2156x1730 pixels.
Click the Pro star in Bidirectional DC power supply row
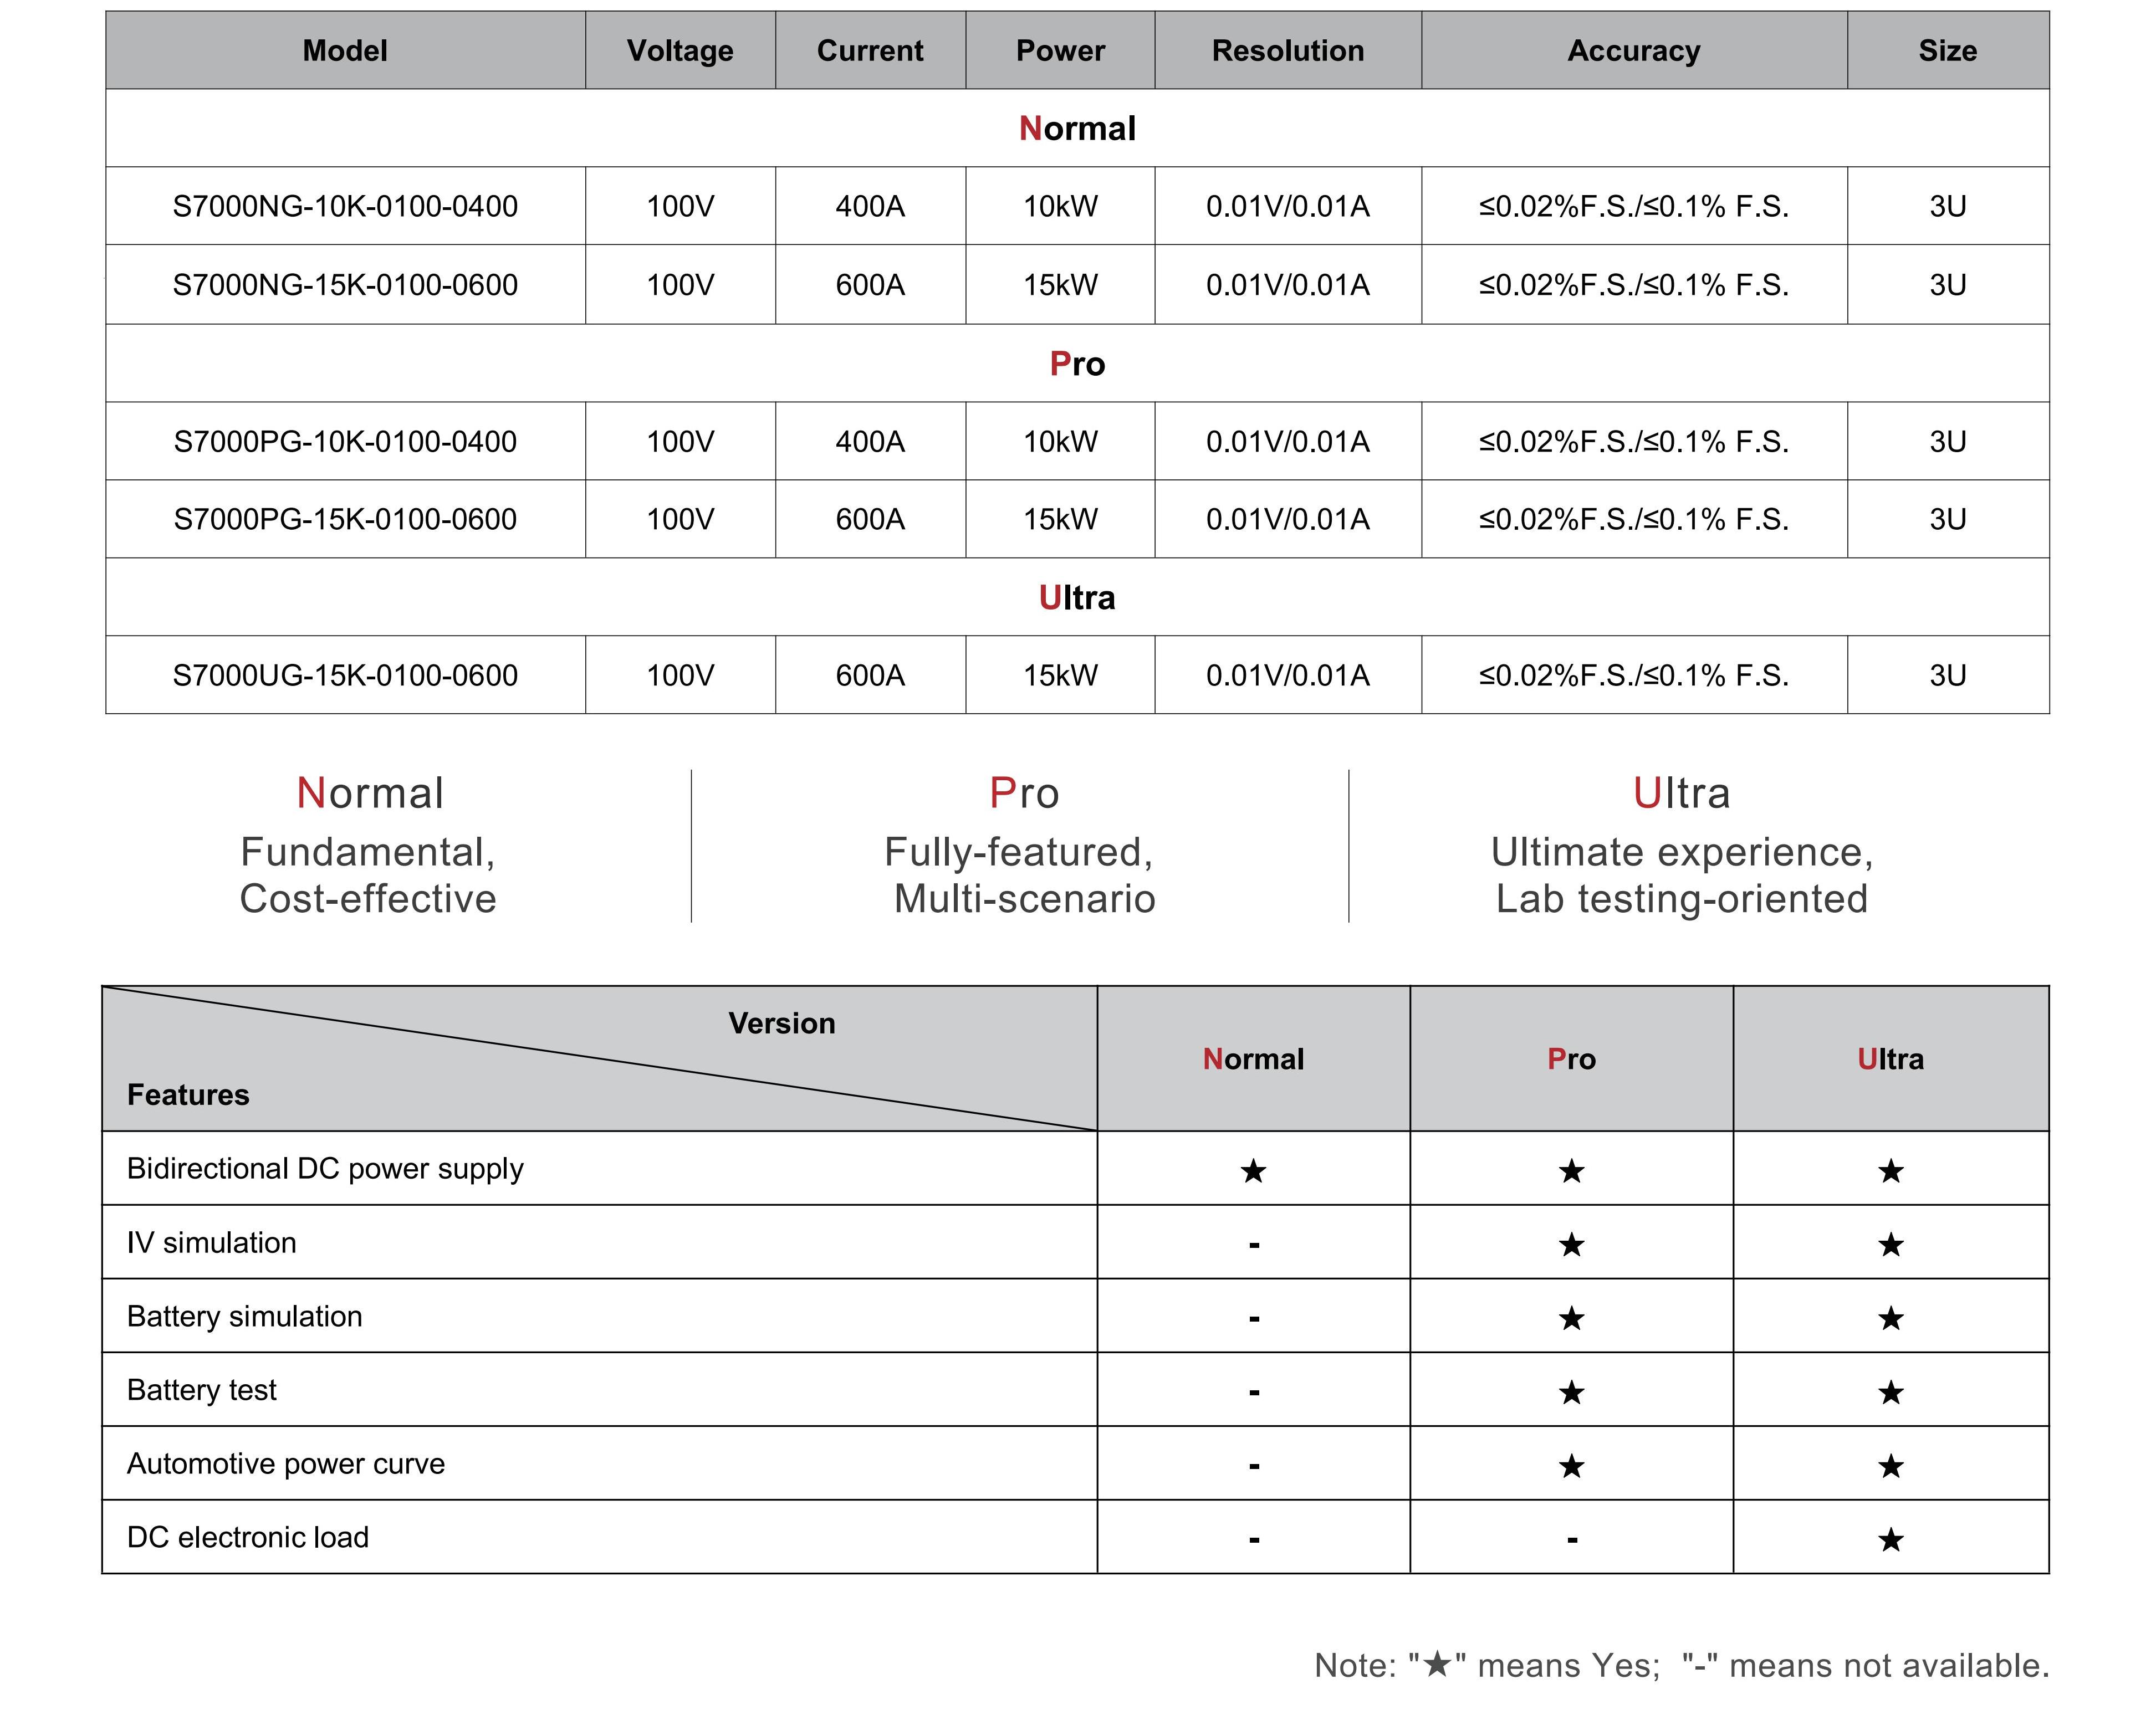click(1572, 1170)
